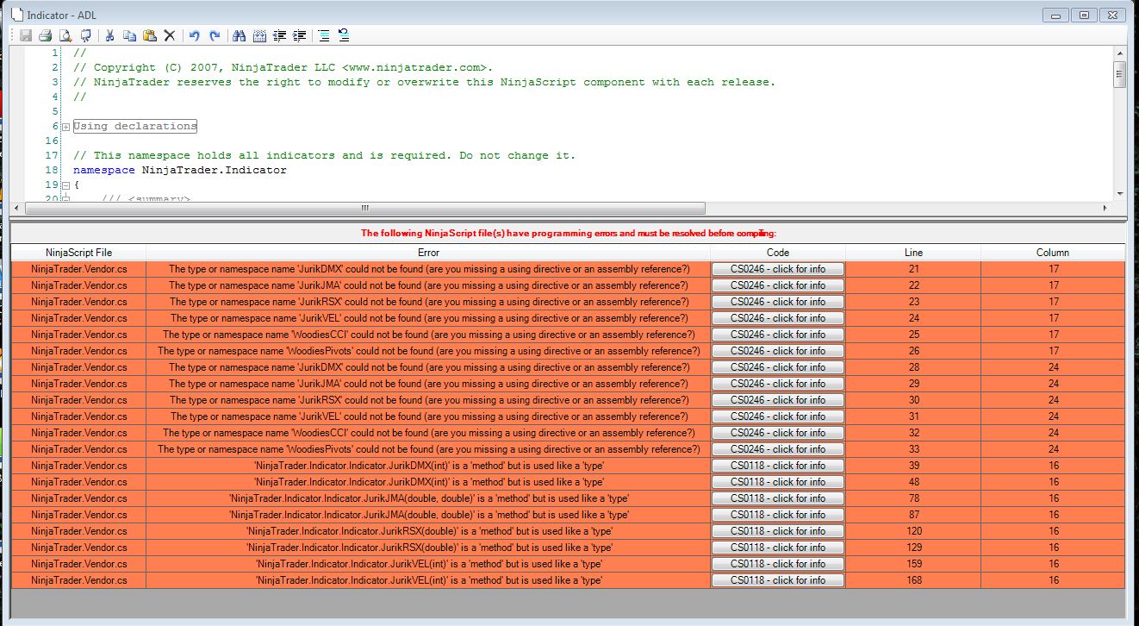This screenshot has width=1139, height=626.
Task: Open CS0246 info for line 32 error
Action: pos(778,433)
